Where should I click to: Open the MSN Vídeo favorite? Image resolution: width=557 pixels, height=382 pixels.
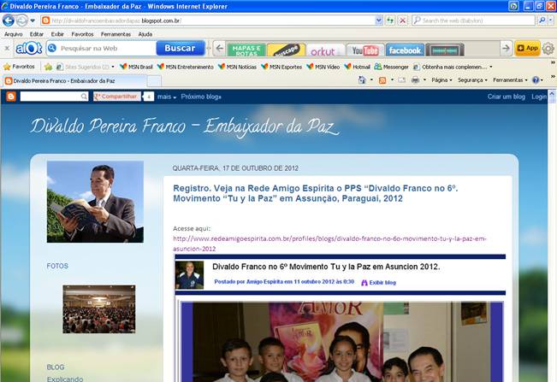tap(323, 67)
